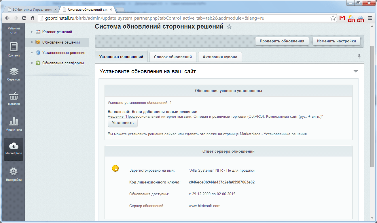This screenshot has width=377, height=223.
Task: Click the scrollbar down arrow
Action: tap(372, 218)
